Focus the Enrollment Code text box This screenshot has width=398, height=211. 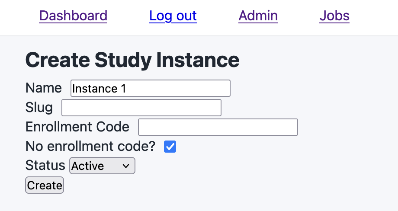pos(218,127)
